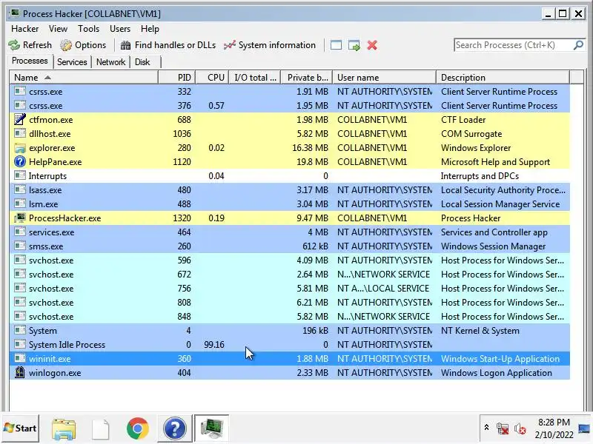
Task: Click the find window toolbar icon
Action: pos(336,45)
